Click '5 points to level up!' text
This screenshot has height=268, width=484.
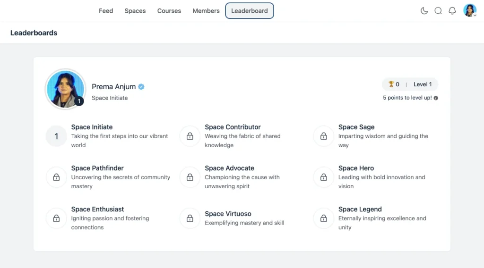[407, 98]
